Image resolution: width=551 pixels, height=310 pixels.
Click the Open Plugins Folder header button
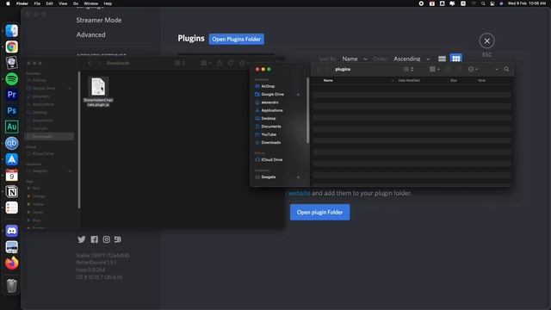tap(237, 39)
